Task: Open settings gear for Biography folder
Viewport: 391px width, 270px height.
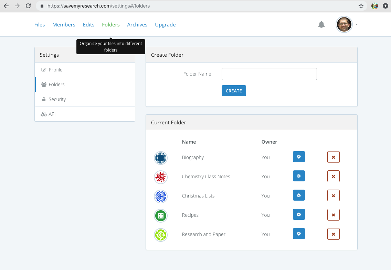Action: (299, 157)
